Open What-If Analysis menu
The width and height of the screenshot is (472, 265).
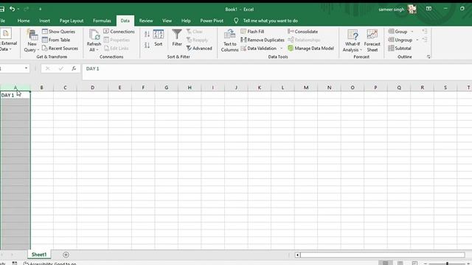click(353, 41)
